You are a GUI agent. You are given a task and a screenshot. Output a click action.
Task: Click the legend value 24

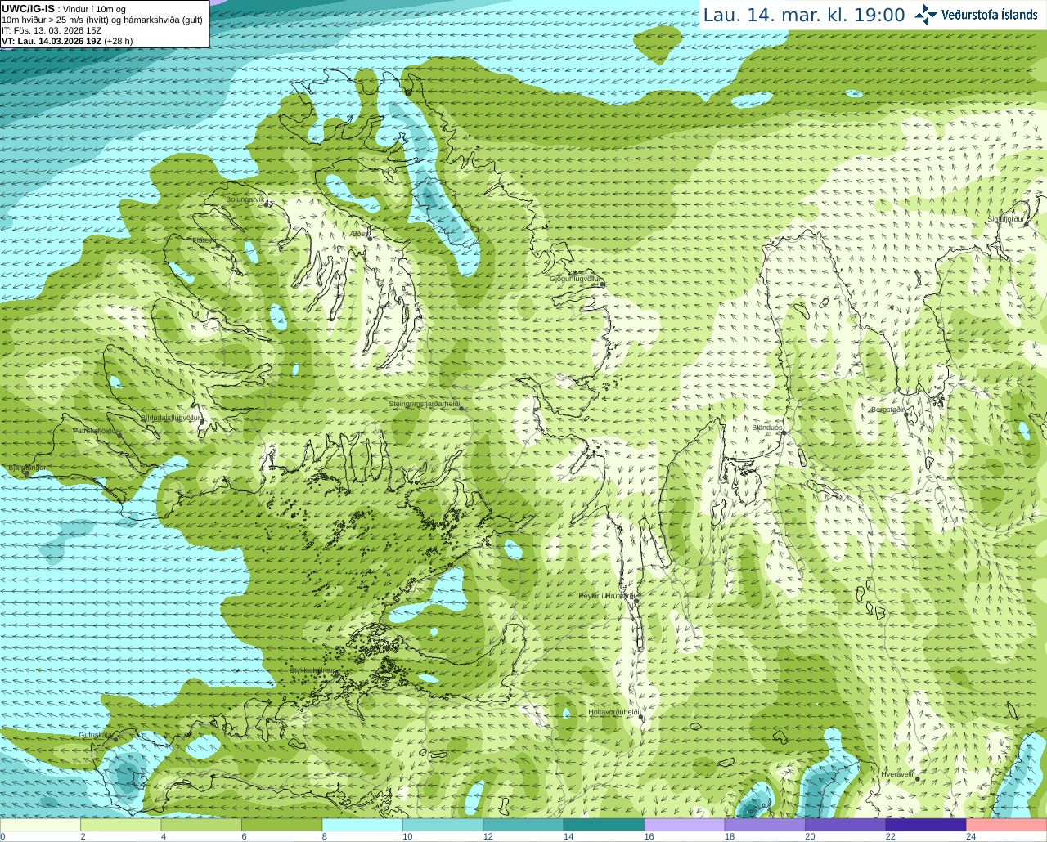pyautogui.click(x=971, y=836)
